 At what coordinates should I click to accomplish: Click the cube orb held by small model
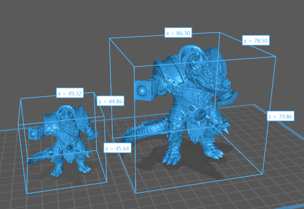click(33, 134)
